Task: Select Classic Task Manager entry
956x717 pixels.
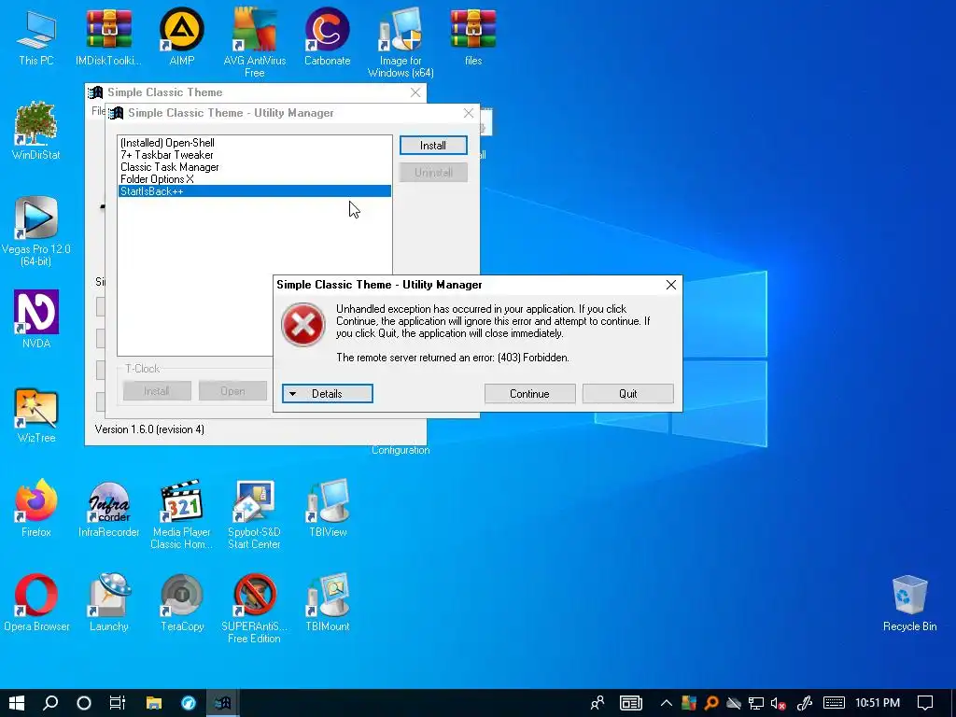Action: [254, 167]
